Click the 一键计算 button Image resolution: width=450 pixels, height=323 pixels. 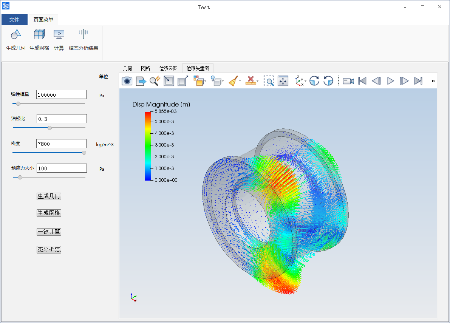point(49,232)
